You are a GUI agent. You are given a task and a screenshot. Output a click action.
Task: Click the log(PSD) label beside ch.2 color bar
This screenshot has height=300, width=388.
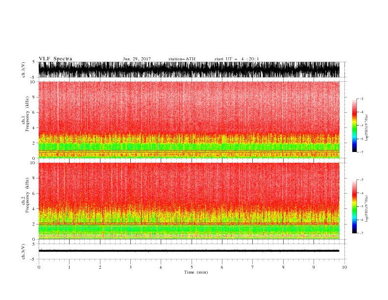click(367, 209)
